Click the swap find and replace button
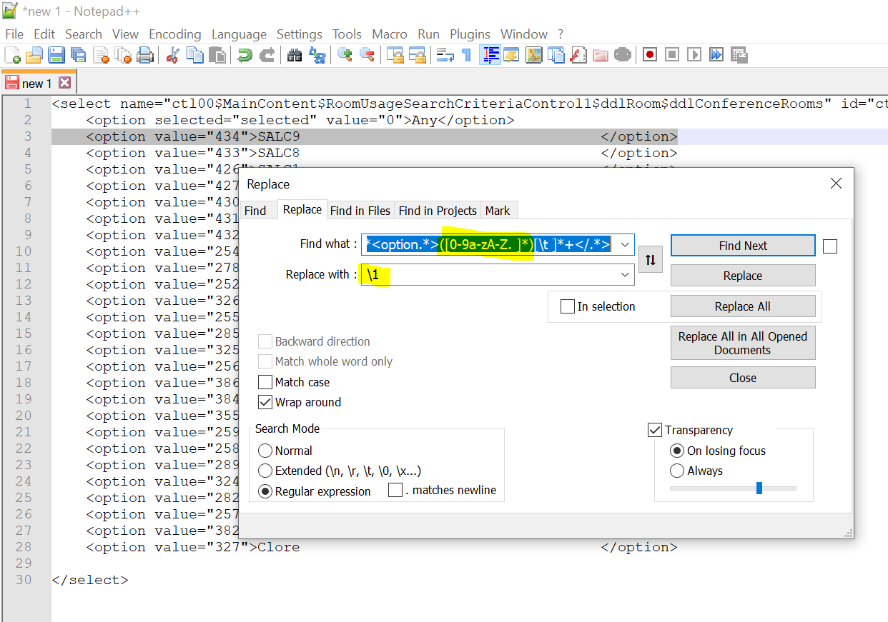 (650, 260)
